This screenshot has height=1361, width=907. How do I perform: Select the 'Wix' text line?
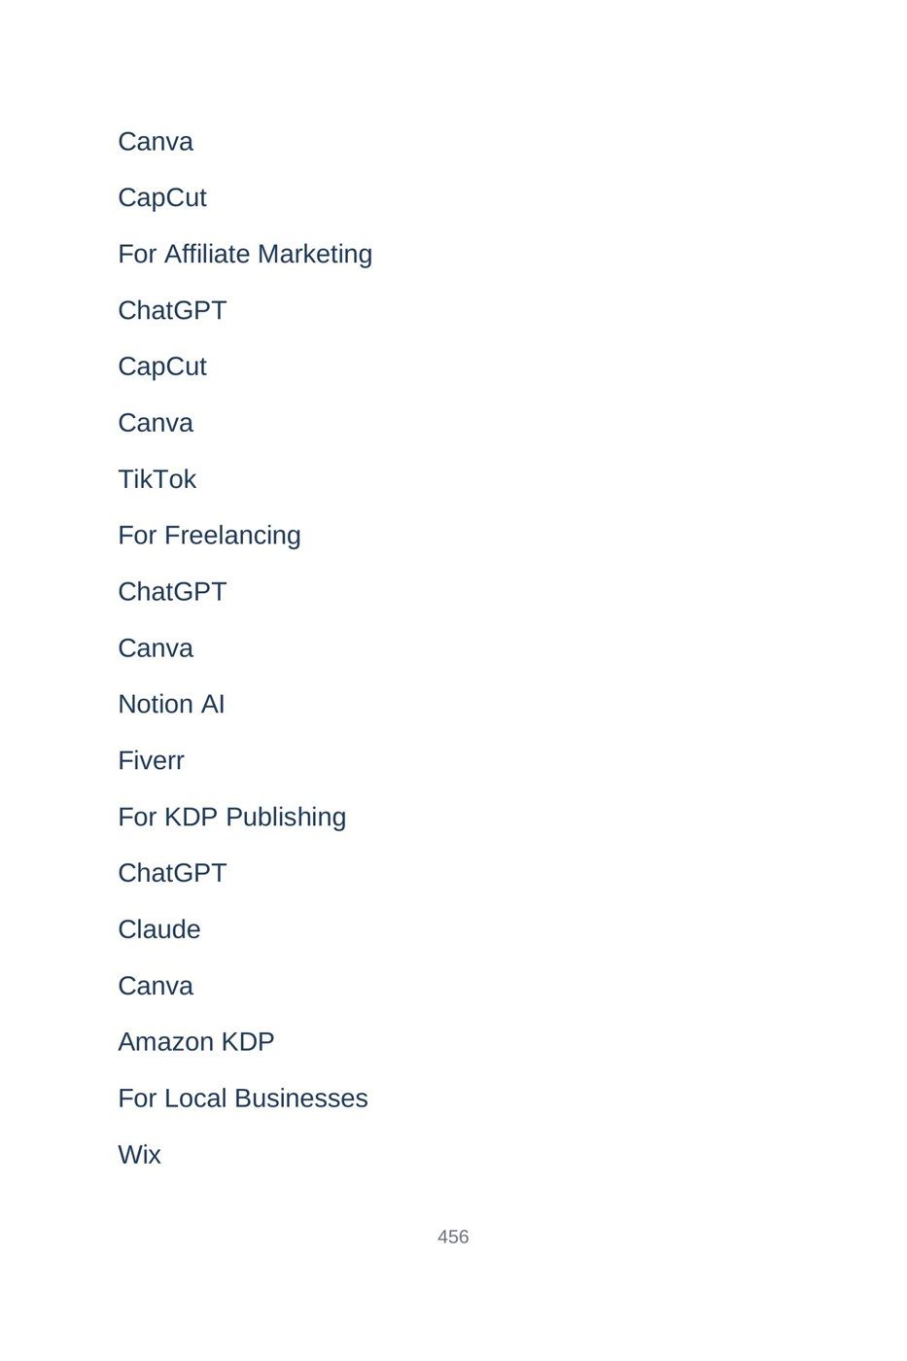click(x=139, y=1155)
